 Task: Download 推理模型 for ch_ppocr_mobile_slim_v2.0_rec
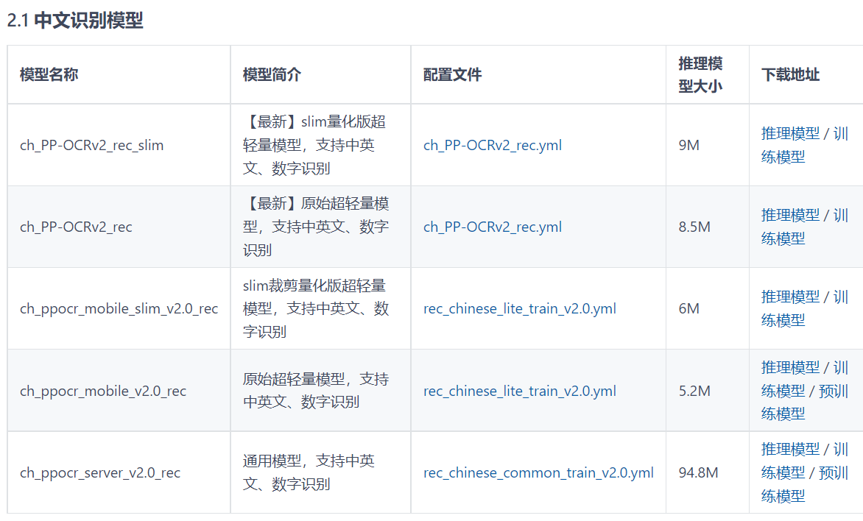pos(790,297)
